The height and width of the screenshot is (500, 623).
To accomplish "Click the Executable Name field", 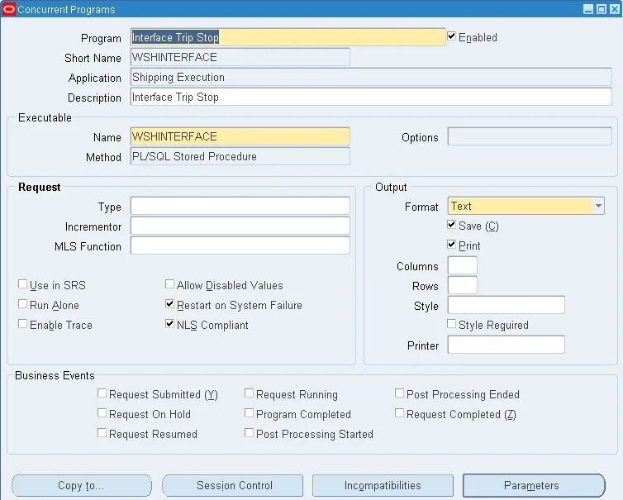I will coord(240,136).
